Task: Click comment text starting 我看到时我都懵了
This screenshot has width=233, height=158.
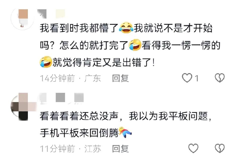Action: [130, 45]
